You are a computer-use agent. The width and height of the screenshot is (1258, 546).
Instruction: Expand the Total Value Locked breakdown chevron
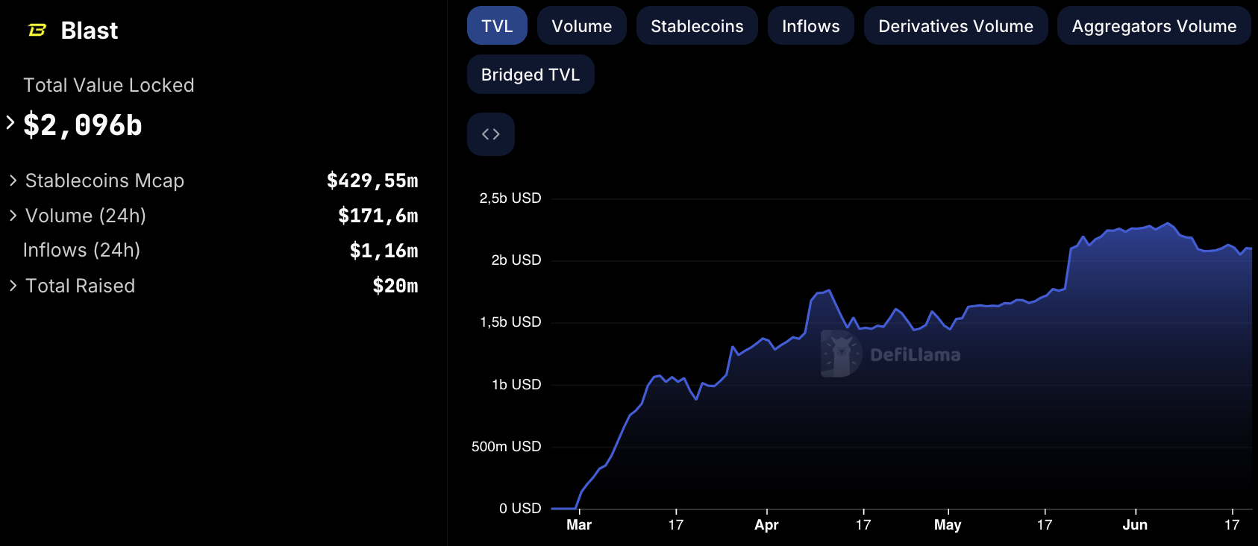point(10,122)
